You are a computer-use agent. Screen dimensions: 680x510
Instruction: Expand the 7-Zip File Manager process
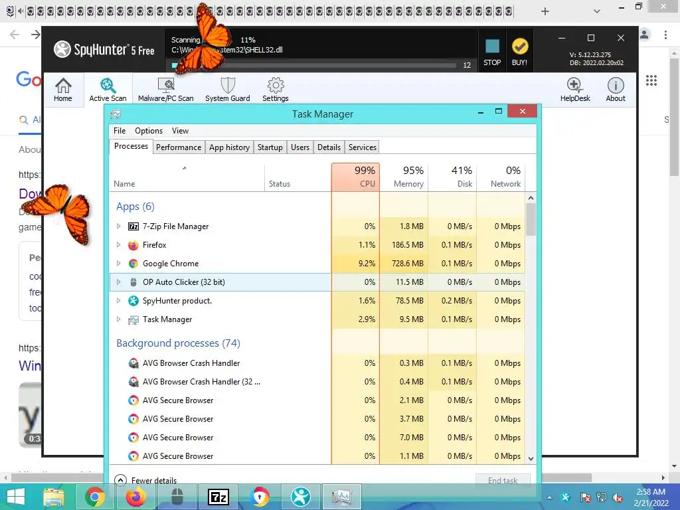click(118, 226)
